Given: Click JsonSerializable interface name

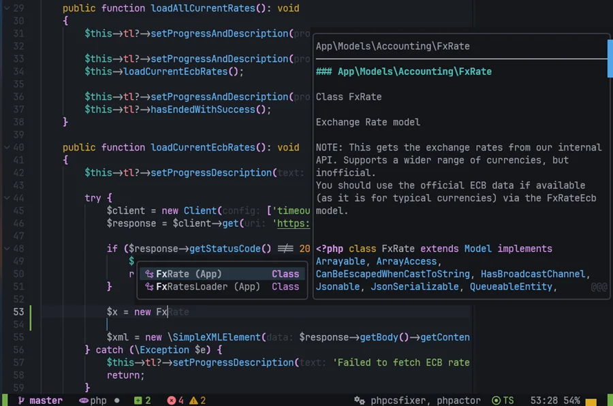Looking at the screenshot, I should point(414,287).
